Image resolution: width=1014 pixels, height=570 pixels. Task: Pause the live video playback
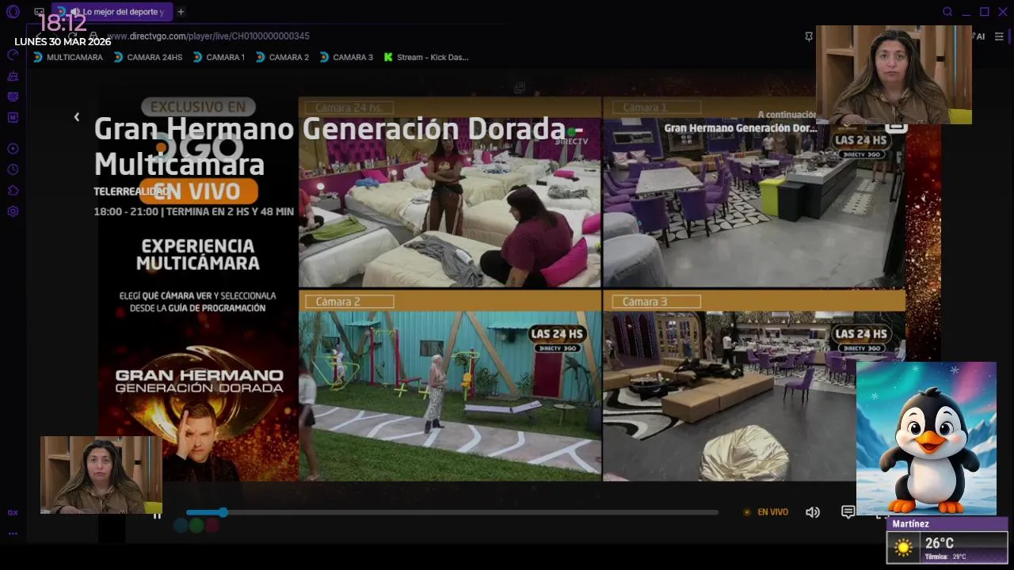click(x=157, y=515)
